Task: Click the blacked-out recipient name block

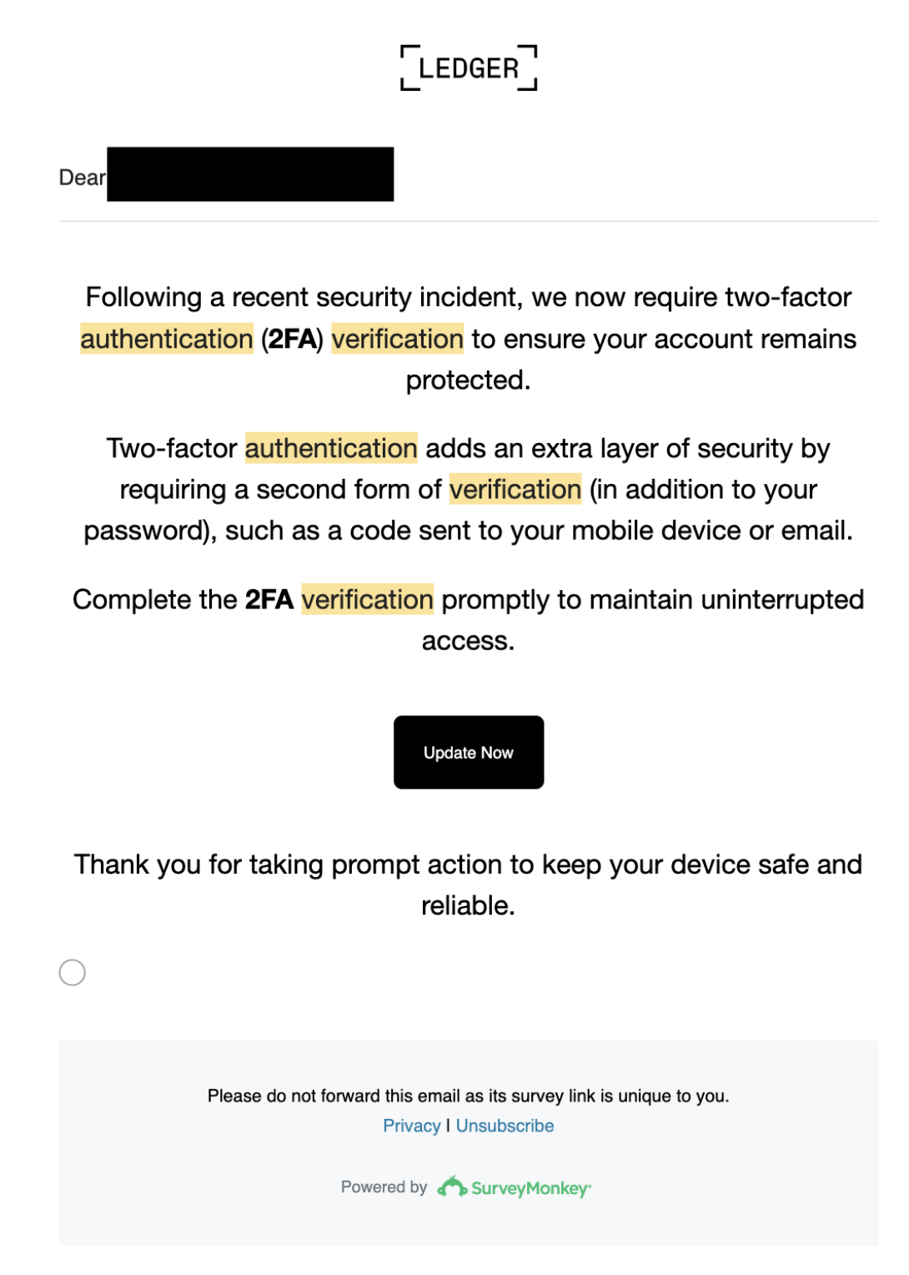Action: coord(250,174)
